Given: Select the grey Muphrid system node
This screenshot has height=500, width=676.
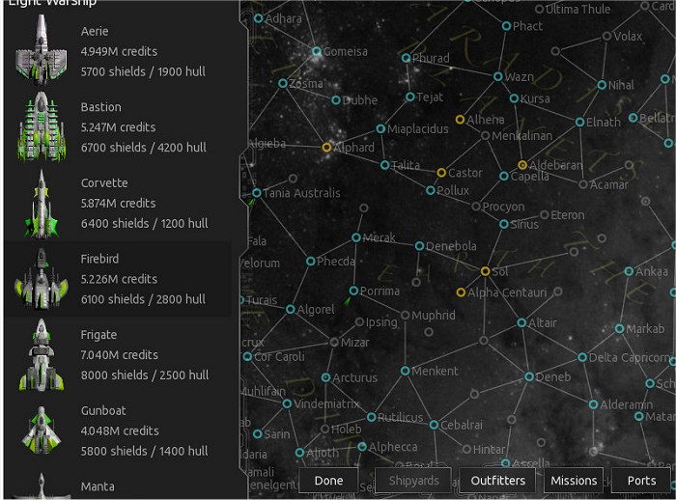Looking at the screenshot, I should (x=405, y=316).
